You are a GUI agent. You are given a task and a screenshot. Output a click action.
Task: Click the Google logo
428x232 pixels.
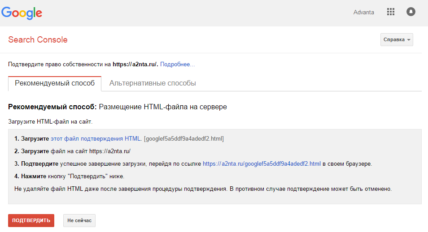point(22,13)
